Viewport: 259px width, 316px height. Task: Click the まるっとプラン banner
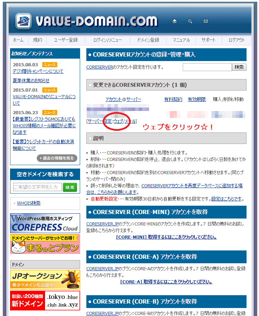tap(45, 244)
